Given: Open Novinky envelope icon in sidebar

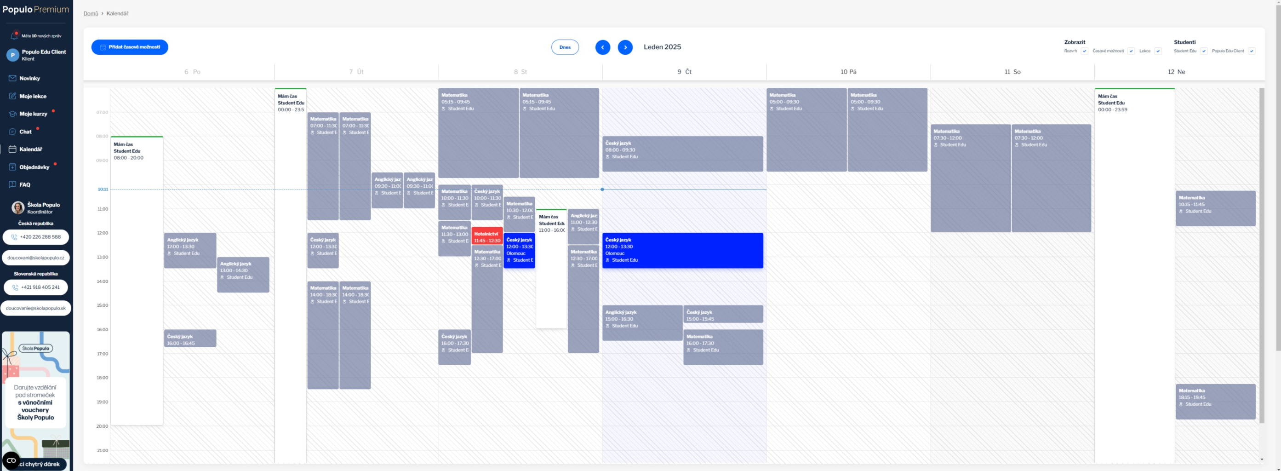Looking at the screenshot, I should pos(12,78).
